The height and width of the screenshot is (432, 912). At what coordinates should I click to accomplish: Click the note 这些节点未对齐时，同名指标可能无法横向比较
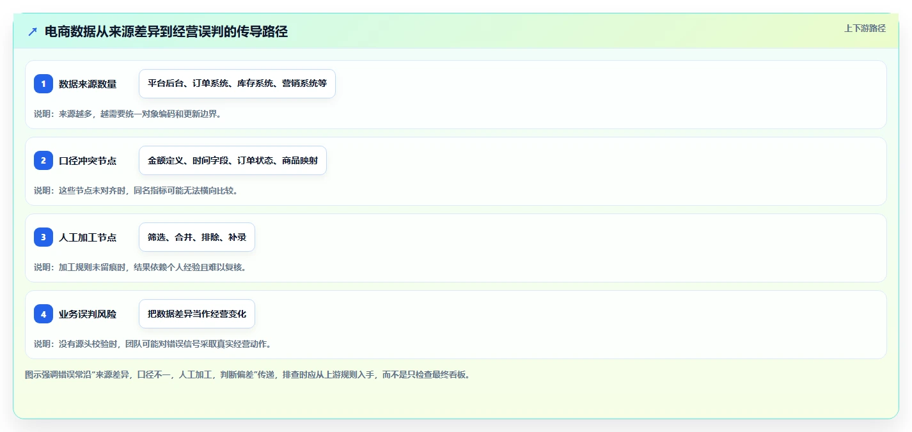pyautogui.click(x=136, y=190)
